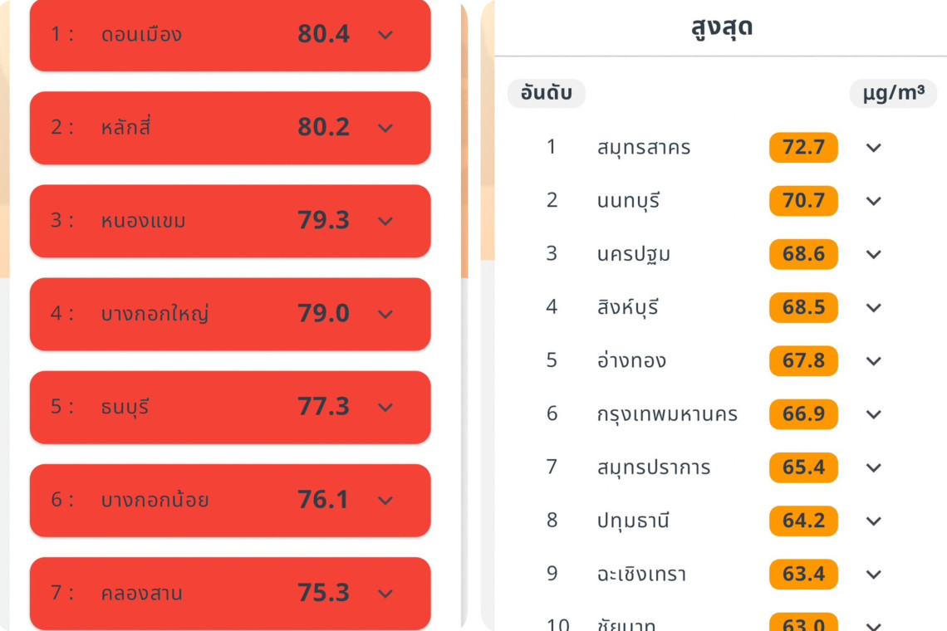Image resolution: width=947 pixels, height=631 pixels.
Task: Expand the ธนบุรี 77.3 row chevron
Action: pos(385,407)
